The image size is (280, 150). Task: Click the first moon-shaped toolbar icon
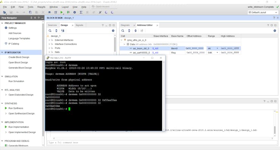[106, 12]
